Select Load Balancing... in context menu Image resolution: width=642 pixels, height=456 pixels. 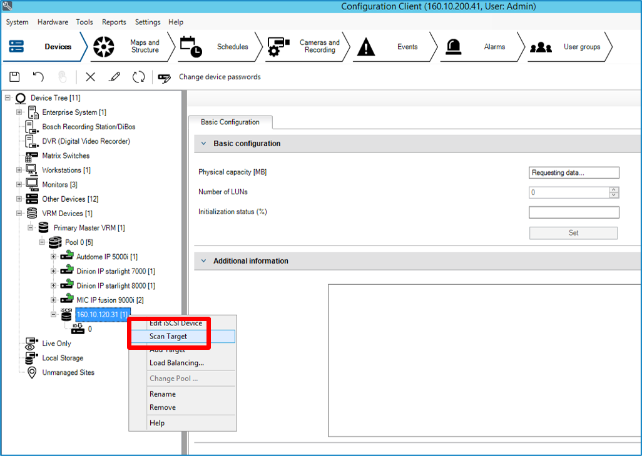tap(176, 363)
